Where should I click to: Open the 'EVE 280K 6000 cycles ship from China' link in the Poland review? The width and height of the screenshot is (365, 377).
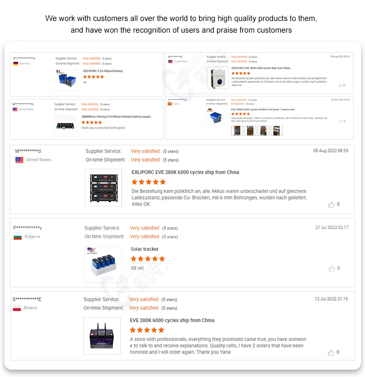pyautogui.click(x=172, y=320)
